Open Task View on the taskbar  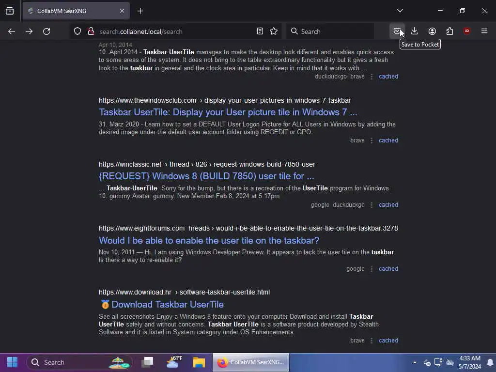147,362
